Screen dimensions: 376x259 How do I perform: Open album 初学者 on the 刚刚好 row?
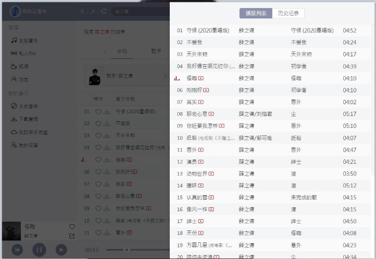click(299, 90)
